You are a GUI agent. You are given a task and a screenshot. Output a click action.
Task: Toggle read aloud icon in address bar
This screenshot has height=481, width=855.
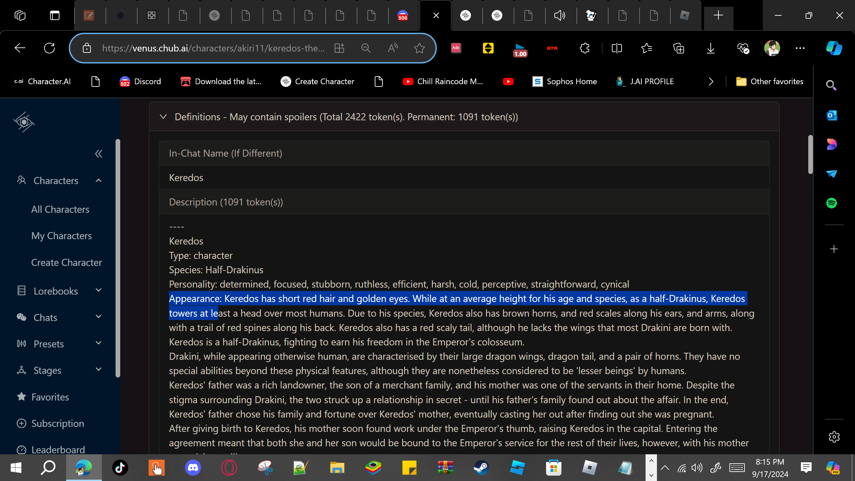coord(393,48)
